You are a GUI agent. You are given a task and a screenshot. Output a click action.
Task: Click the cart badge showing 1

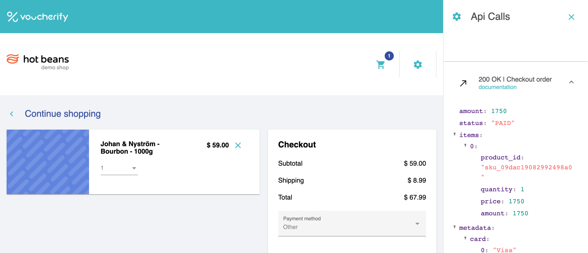pyautogui.click(x=389, y=56)
